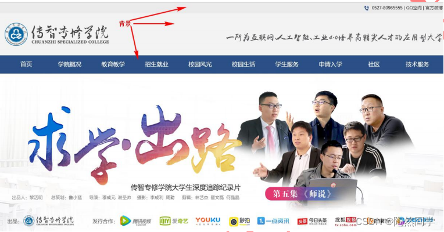Image resolution: width=444 pixels, height=232 pixels.
Task: Open 学院概况 navigation item
Action: tap(70, 64)
